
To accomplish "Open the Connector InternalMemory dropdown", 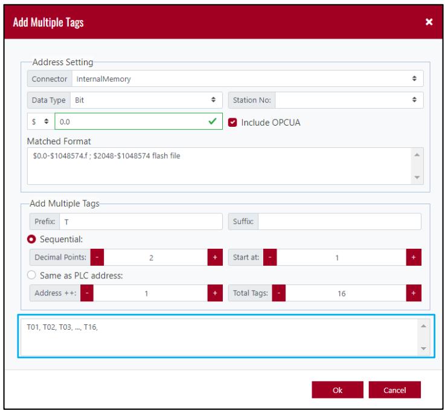I will (x=248, y=78).
